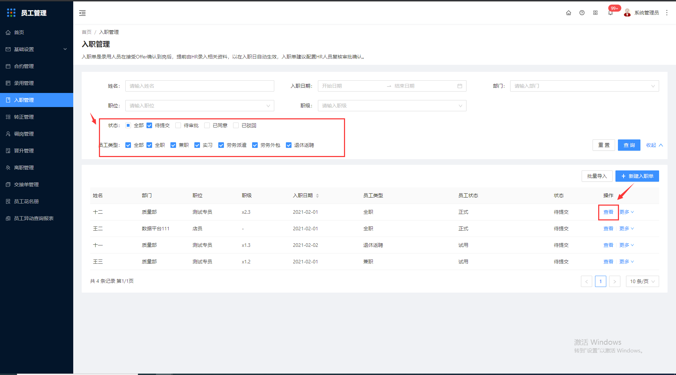Open help question-mark icon

tap(582, 13)
